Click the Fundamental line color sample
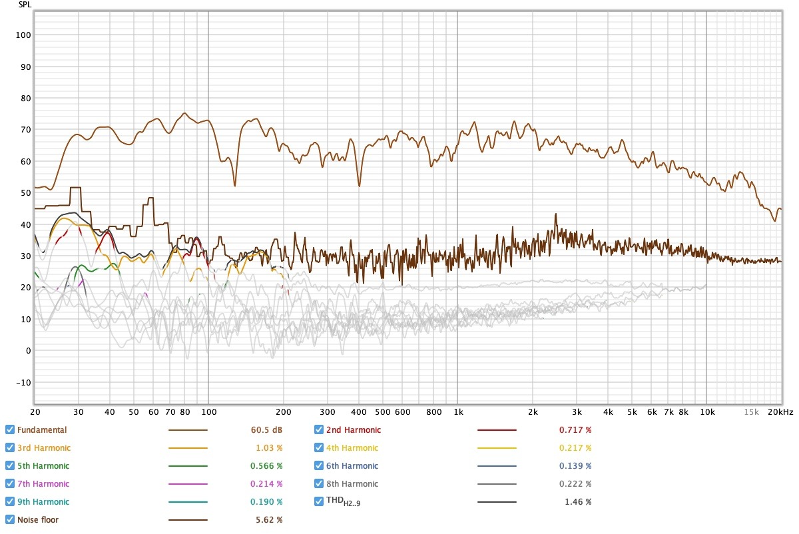The image size is (799, 534). pyautogui.click(x=188, y=430)
